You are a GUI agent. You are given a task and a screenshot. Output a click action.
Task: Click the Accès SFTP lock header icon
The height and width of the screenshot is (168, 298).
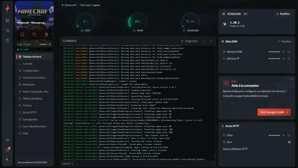tap(223, 126)
